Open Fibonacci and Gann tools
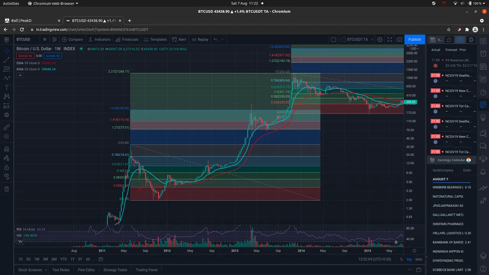Screen dimensions: 489x275 [x=6, y=69]
